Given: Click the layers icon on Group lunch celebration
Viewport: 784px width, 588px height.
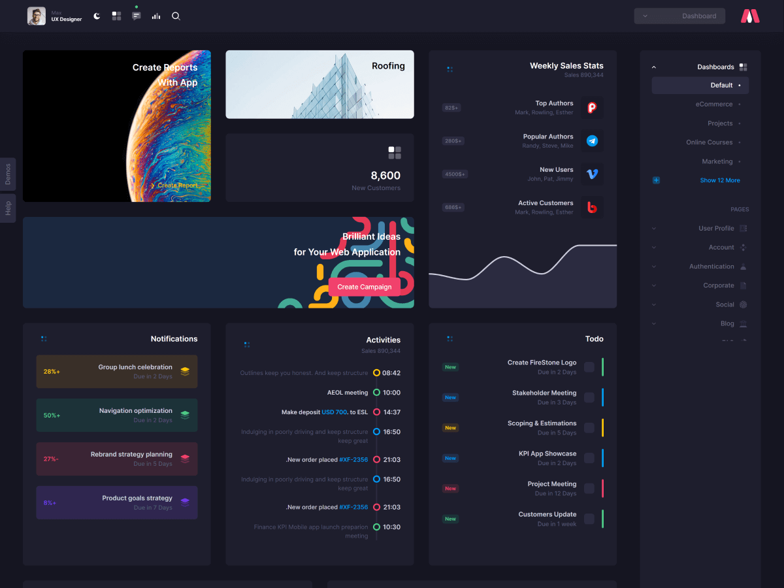Looking at the screenshot, I should (x=185, y=371).
